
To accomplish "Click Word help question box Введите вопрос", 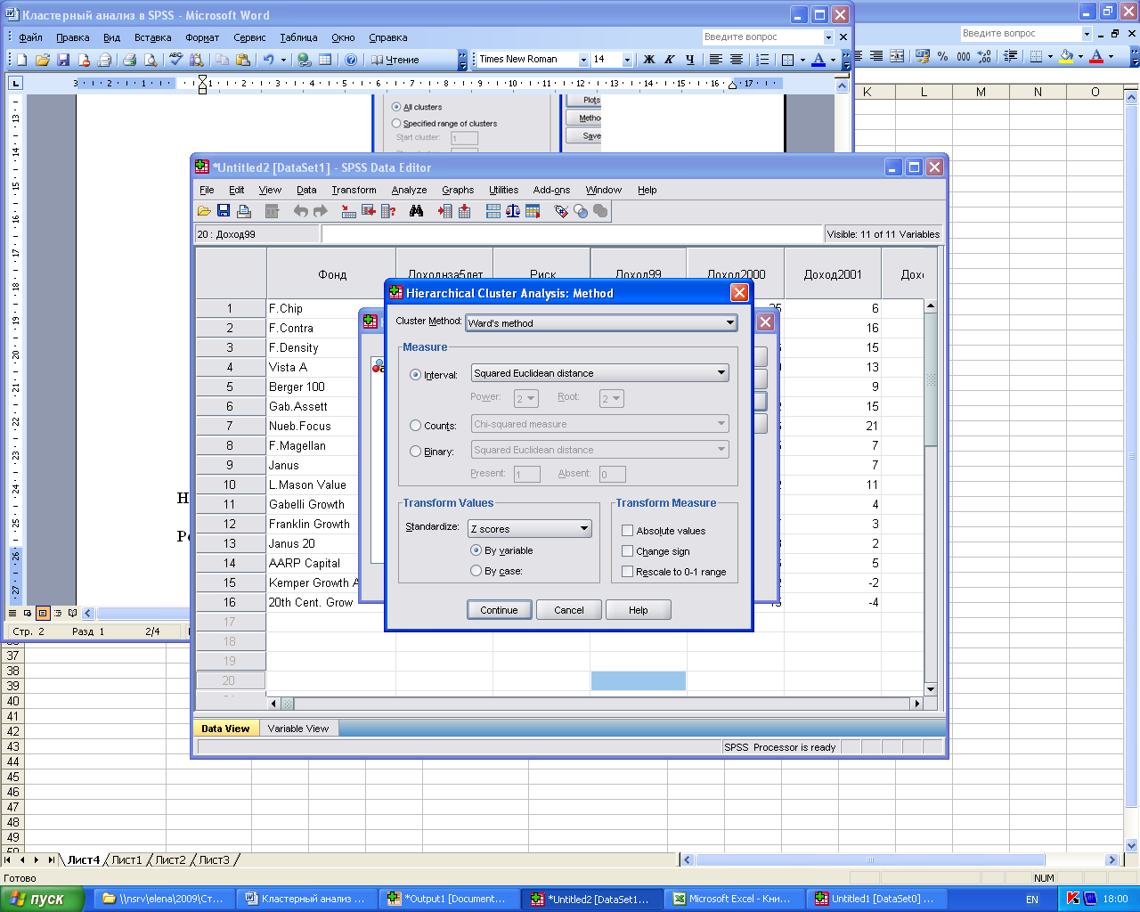I will (761, 37).
